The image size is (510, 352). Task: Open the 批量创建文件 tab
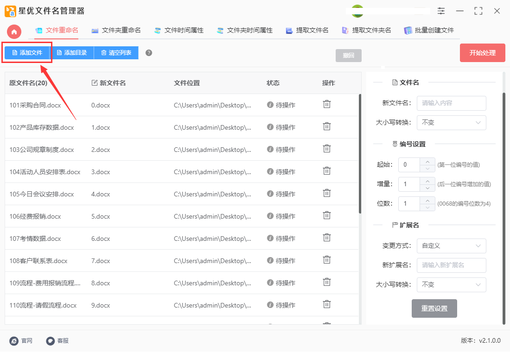(429, 31)
